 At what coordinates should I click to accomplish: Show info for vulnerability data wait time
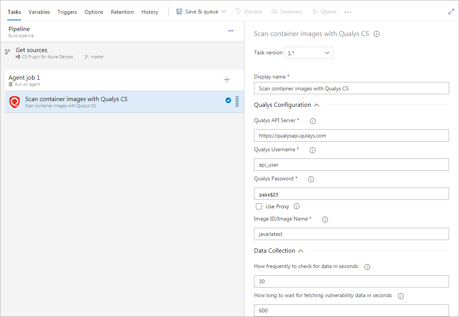[x=401, y=296]
